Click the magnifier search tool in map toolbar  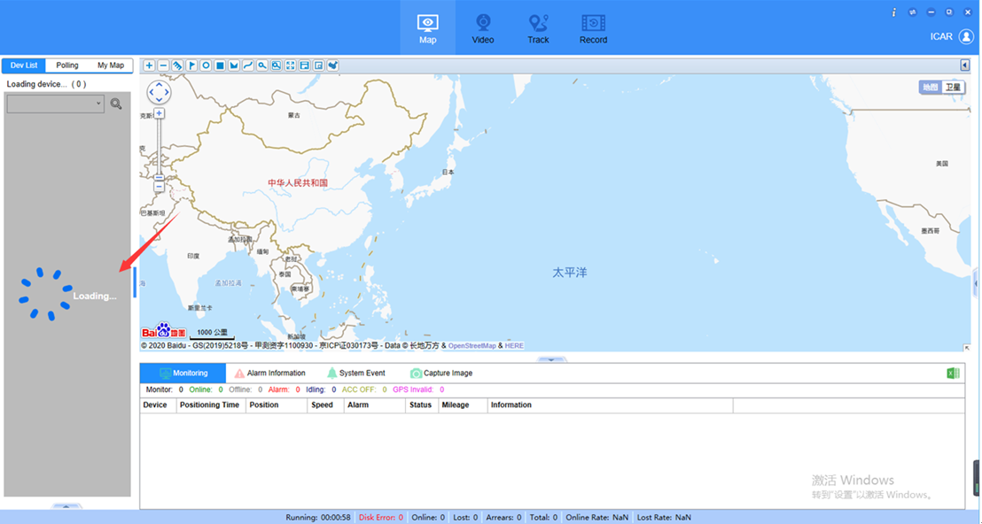pyautogui.click(x=262, y=65)
